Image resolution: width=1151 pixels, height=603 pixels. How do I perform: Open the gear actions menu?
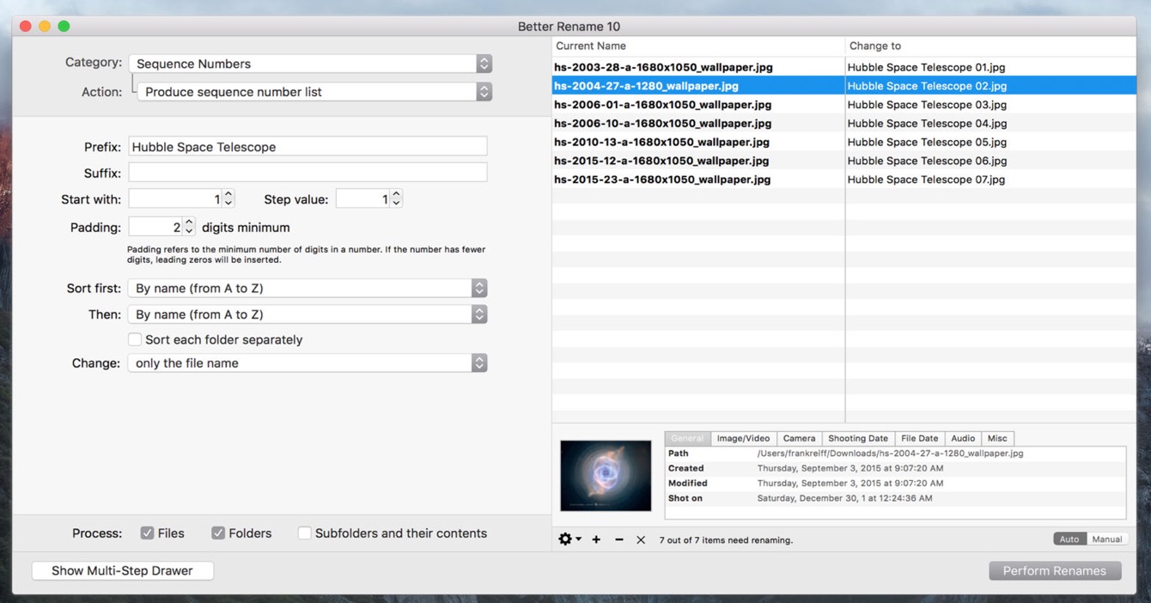click(569, 539)
